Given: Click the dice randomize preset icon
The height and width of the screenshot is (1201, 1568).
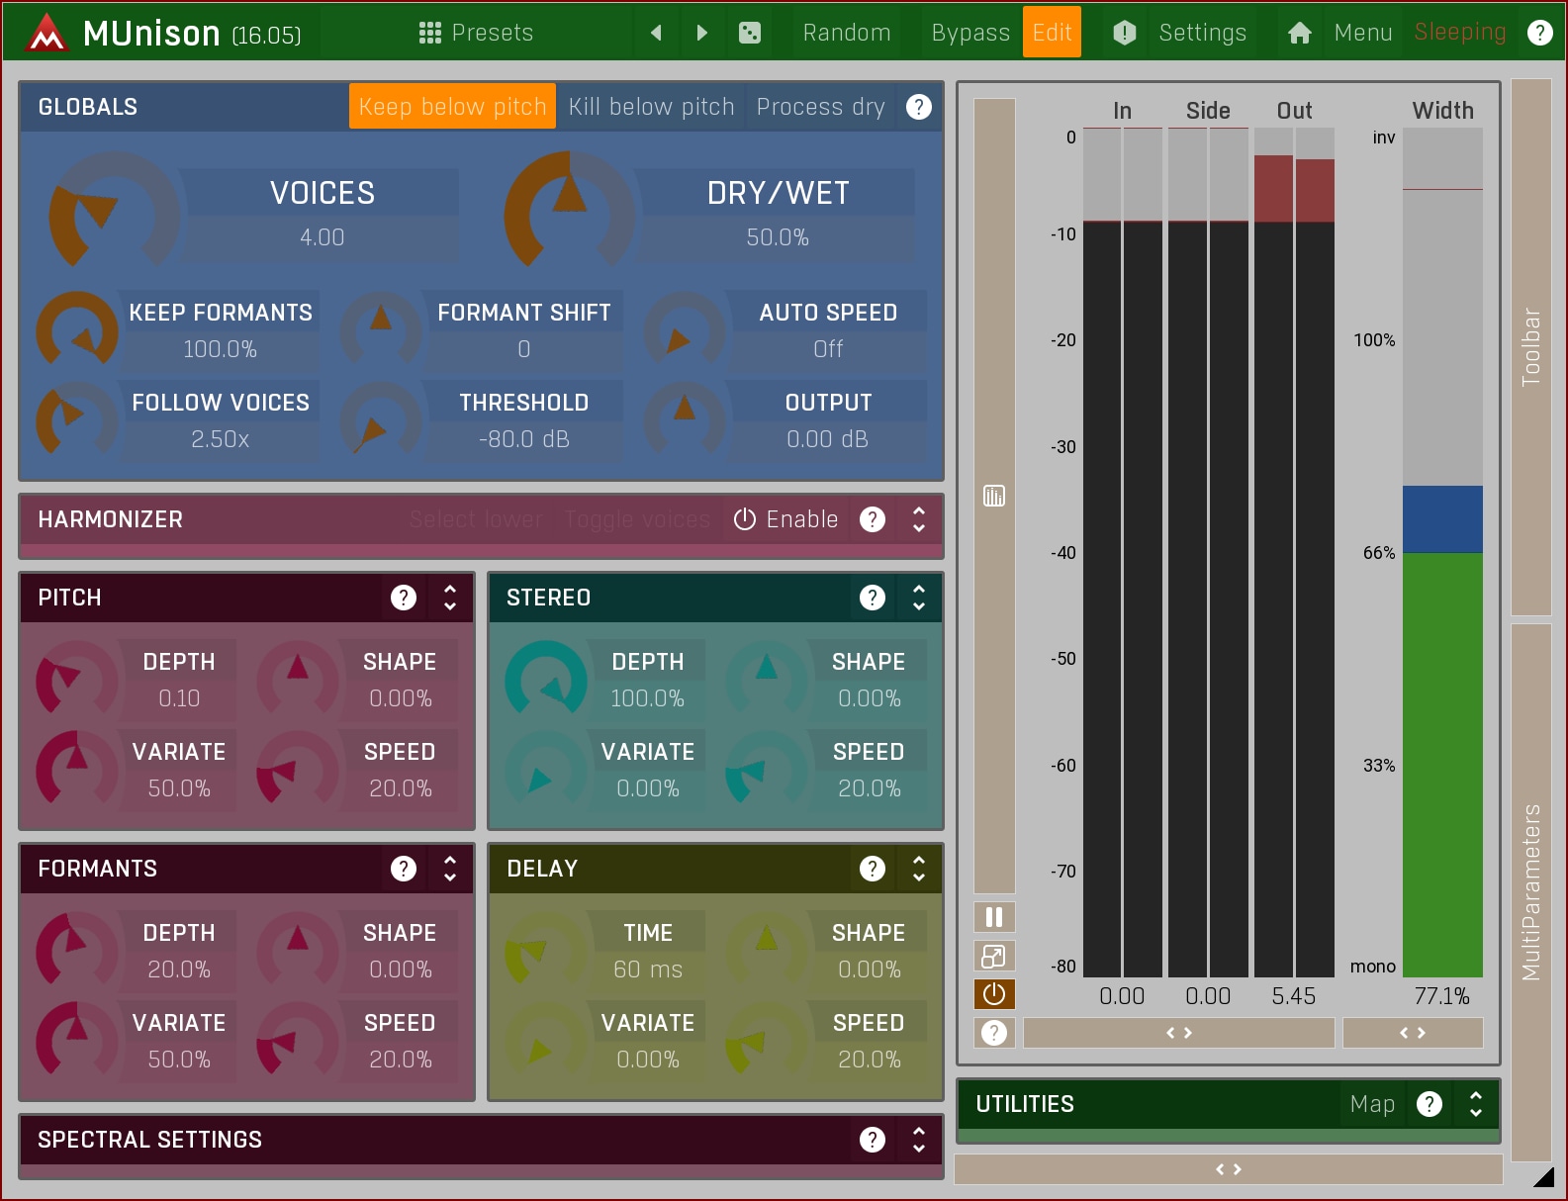Looking at the screenshot, I should [750, 33].
